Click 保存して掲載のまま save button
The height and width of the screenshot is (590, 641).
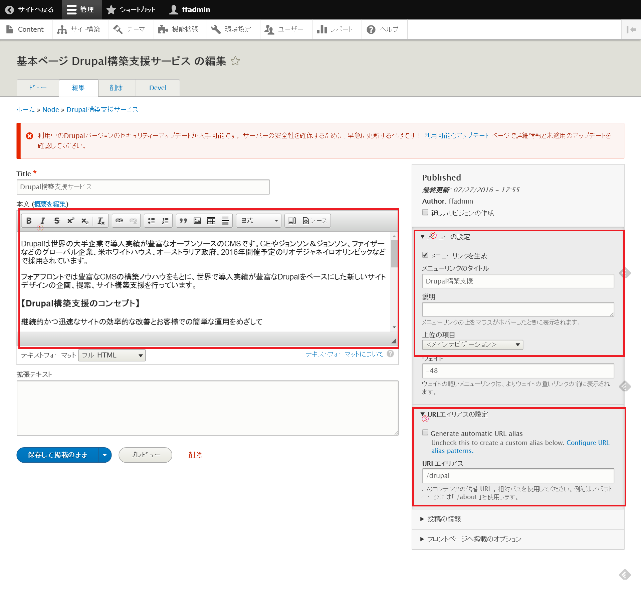coord(57,455)
